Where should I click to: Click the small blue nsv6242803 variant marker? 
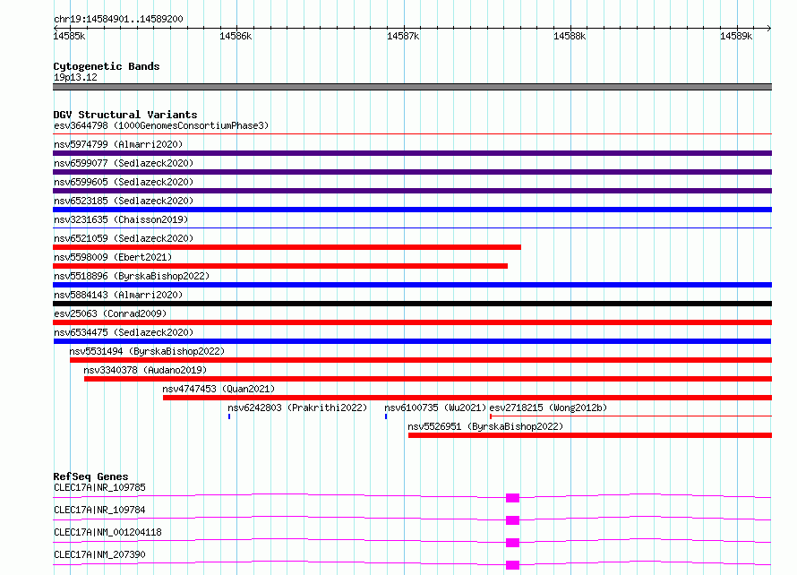[x=229, y=416]
